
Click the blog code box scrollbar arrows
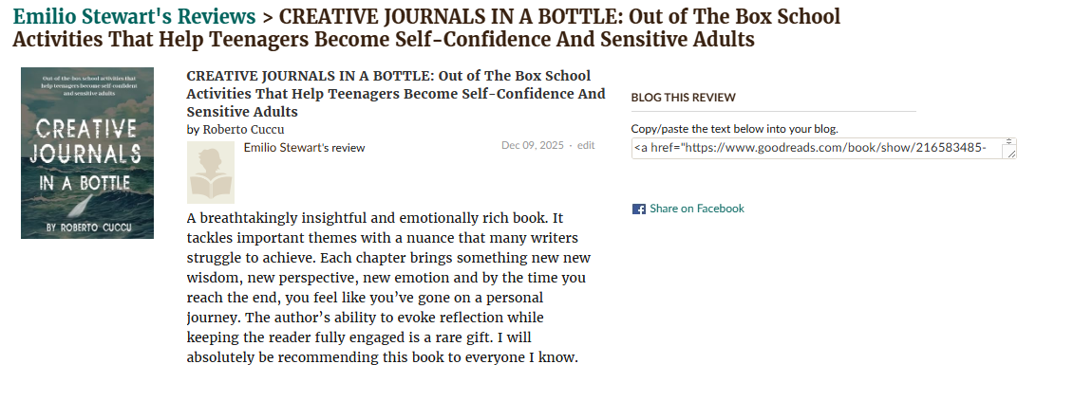click(x=1009, y=141)
